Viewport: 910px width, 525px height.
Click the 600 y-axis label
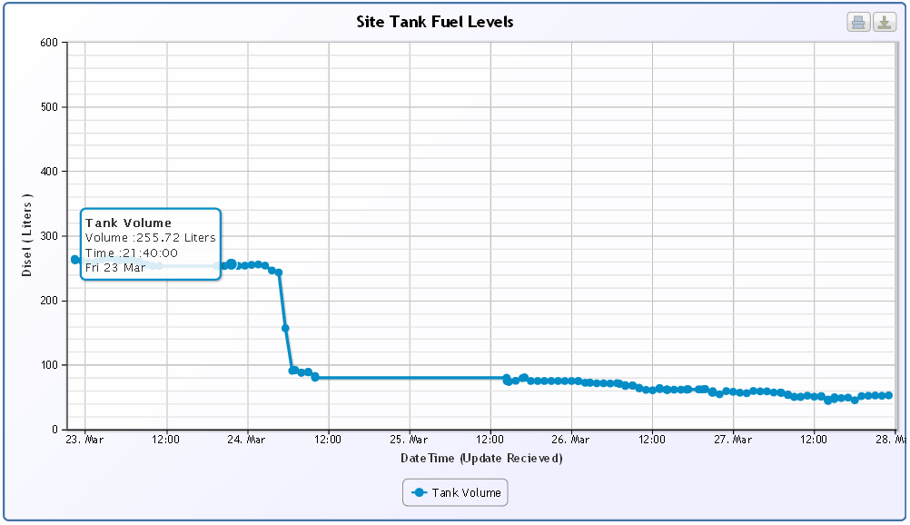(x=49, y=43)
